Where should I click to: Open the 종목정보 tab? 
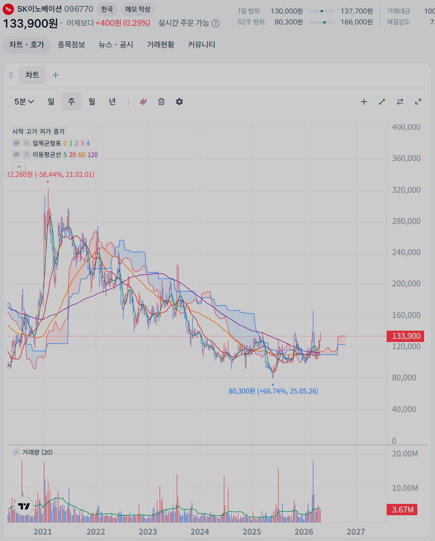click(x=71, y=45)
